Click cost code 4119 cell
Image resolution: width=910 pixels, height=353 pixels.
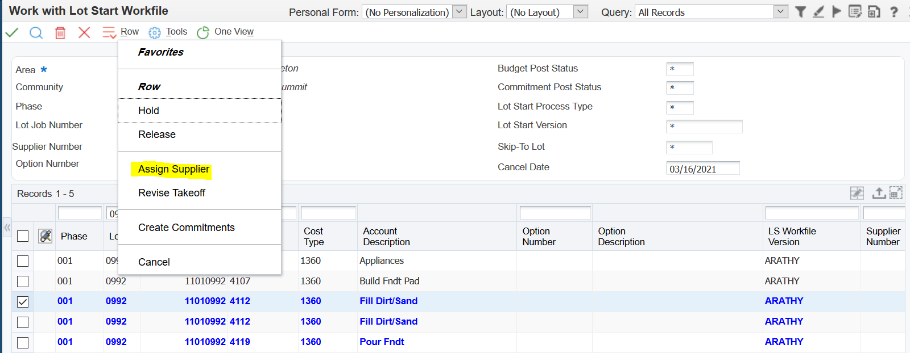tap(240, 342)
